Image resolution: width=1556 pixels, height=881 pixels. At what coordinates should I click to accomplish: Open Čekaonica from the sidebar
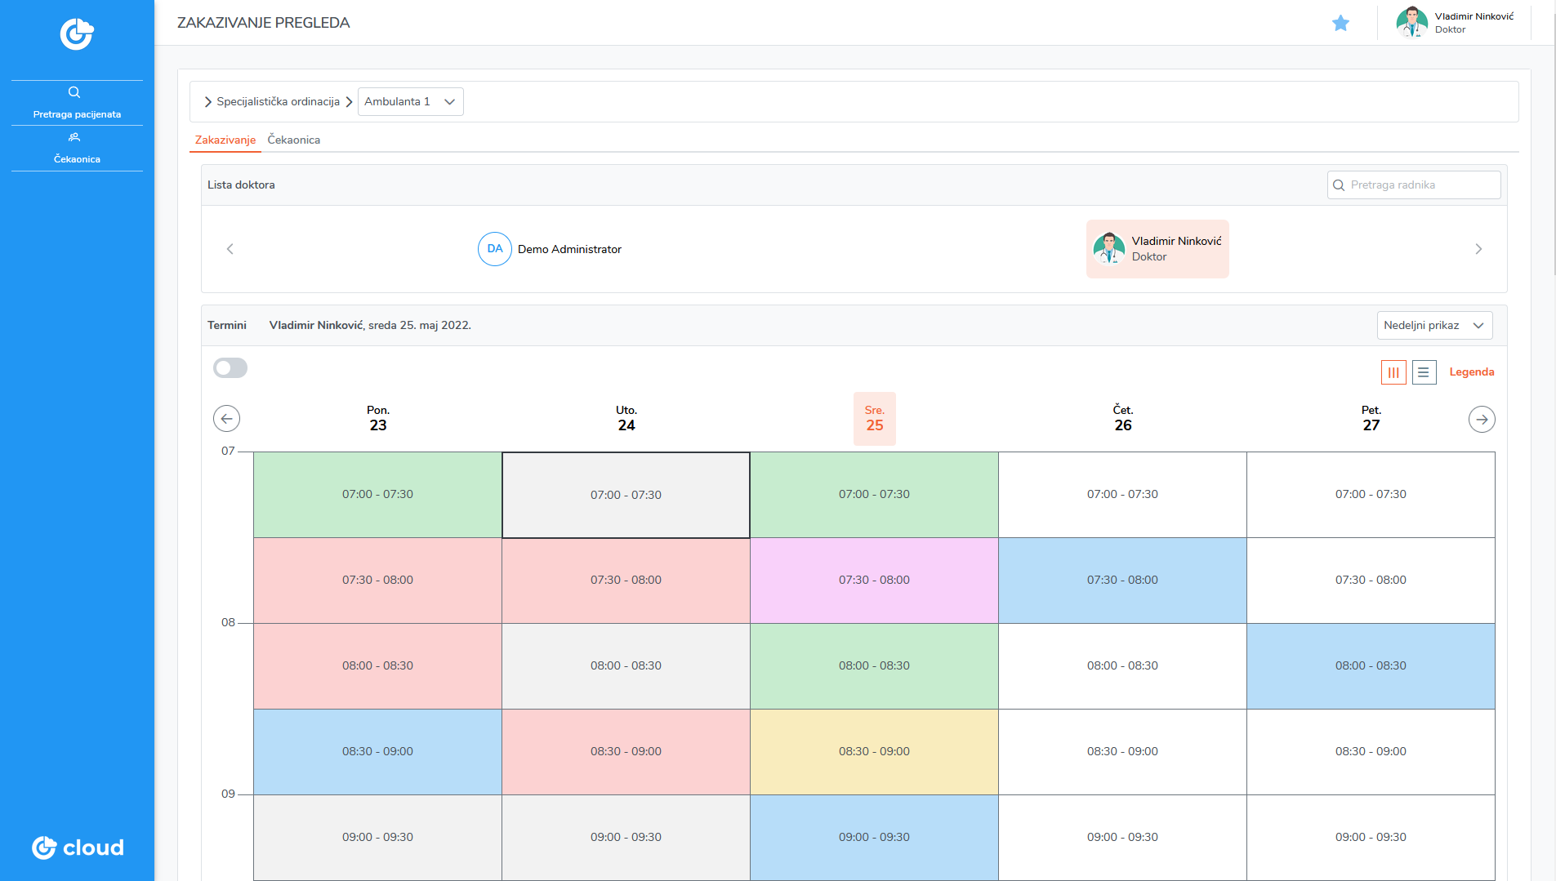pyautogui.click(x=77, y=148)
